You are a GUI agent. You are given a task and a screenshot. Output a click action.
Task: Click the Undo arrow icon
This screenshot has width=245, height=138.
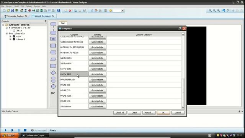click(224, 11)
